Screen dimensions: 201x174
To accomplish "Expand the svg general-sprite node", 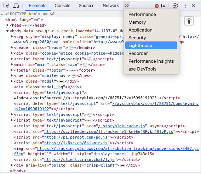I will (x=12, y=37).
